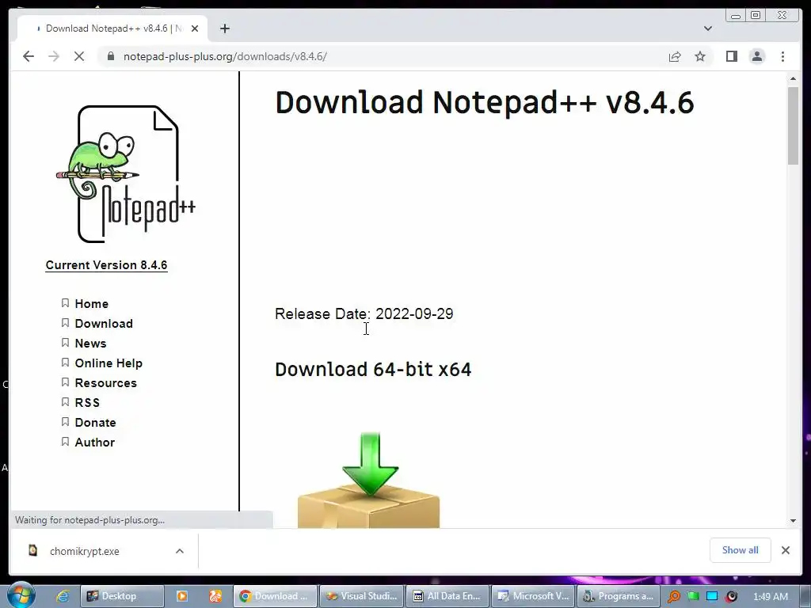Click the green arrow download box image
Screen dimensions: 811x608
click(x=369, y=480)
